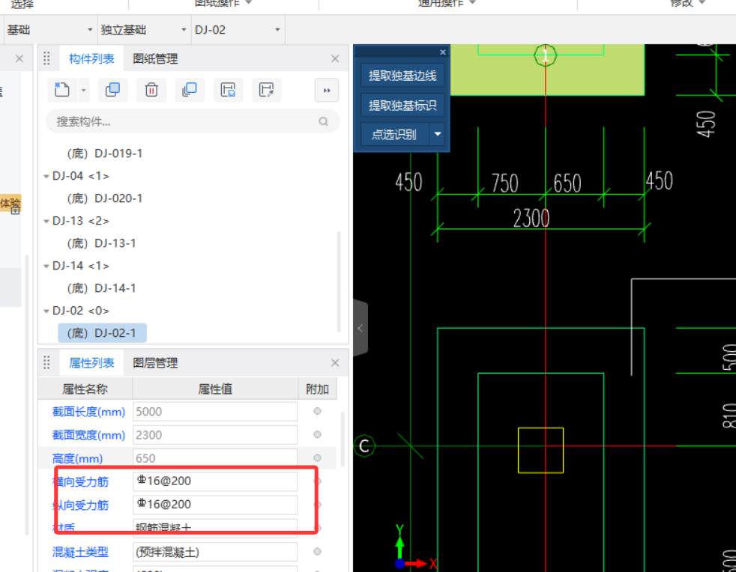
Task: Click the 2300 dimension text in drawing
Action: tap(531, 218)
